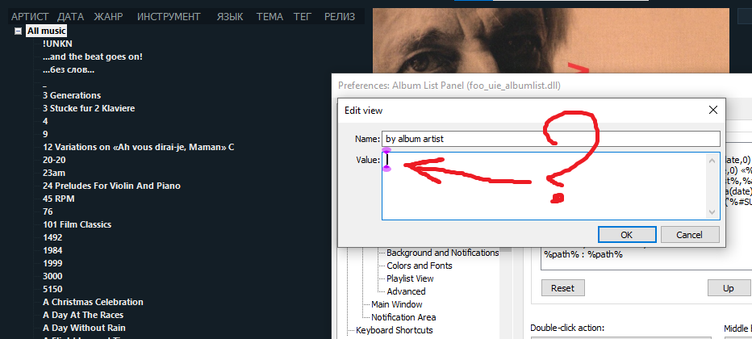Select '3000' in album list
The image size is (752, 339).
point(52,277)
